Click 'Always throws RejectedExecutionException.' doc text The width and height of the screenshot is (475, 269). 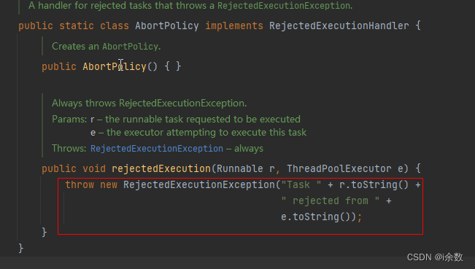coord(150,104)
